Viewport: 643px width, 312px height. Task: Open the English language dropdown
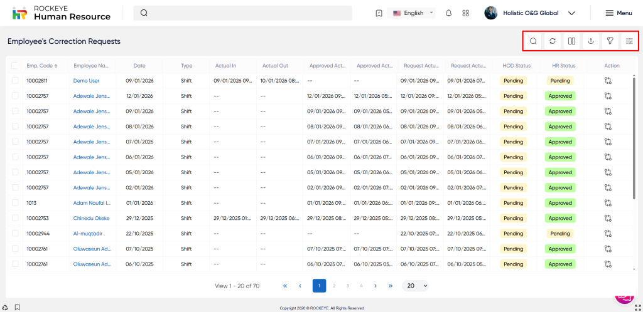413,13
